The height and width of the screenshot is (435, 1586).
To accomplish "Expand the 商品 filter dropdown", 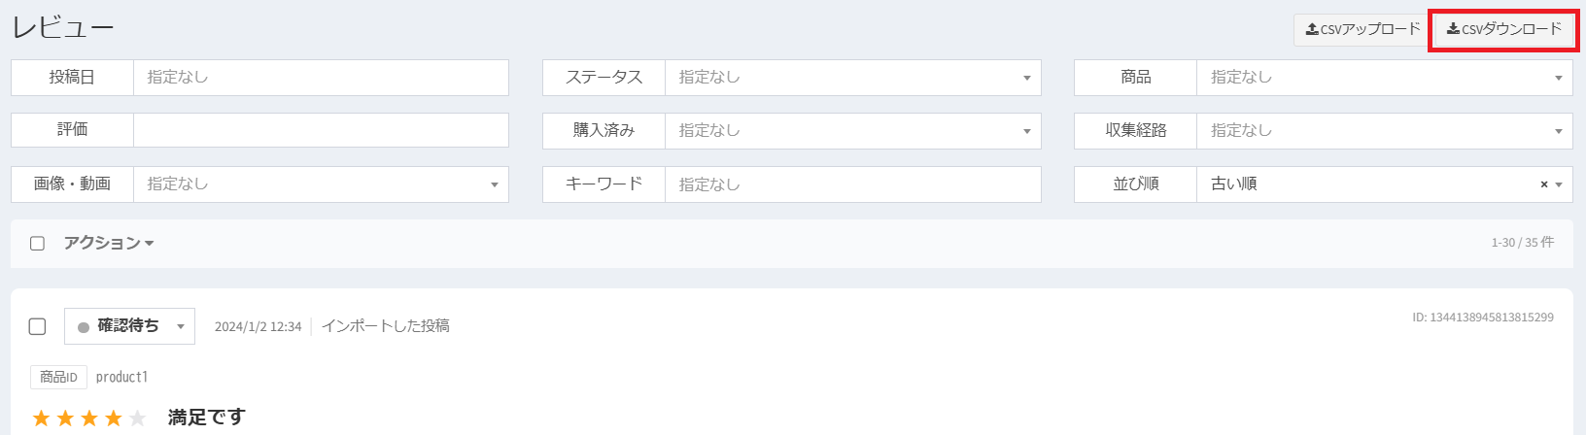I will [x=1384, y=78].
